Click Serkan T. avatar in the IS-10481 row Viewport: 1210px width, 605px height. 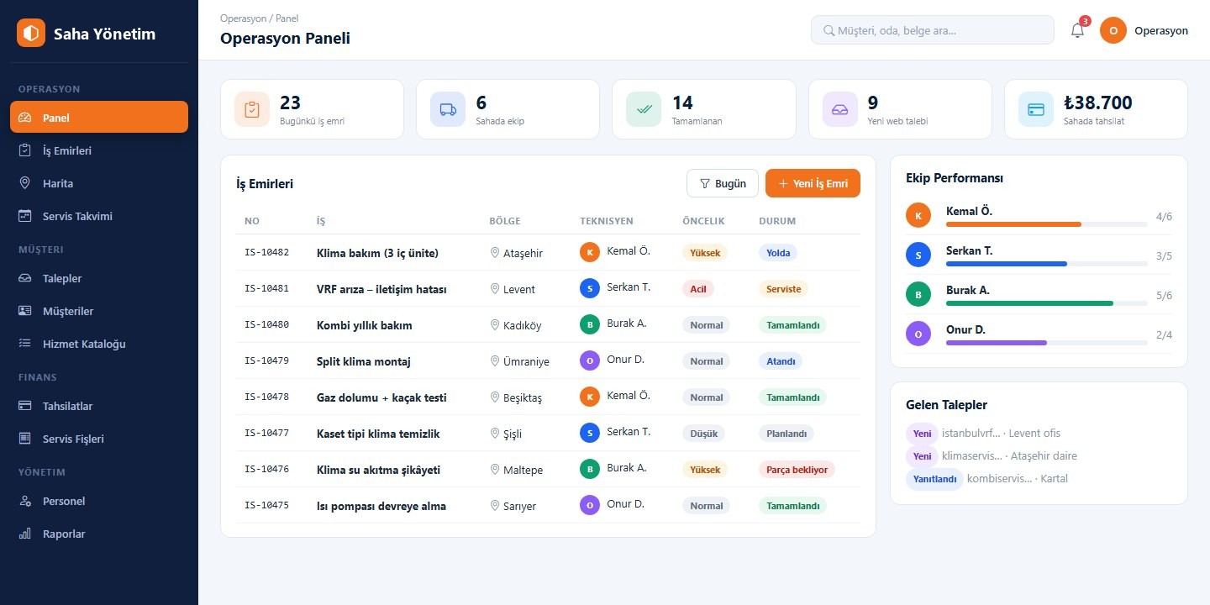click(x=590, y=288)
